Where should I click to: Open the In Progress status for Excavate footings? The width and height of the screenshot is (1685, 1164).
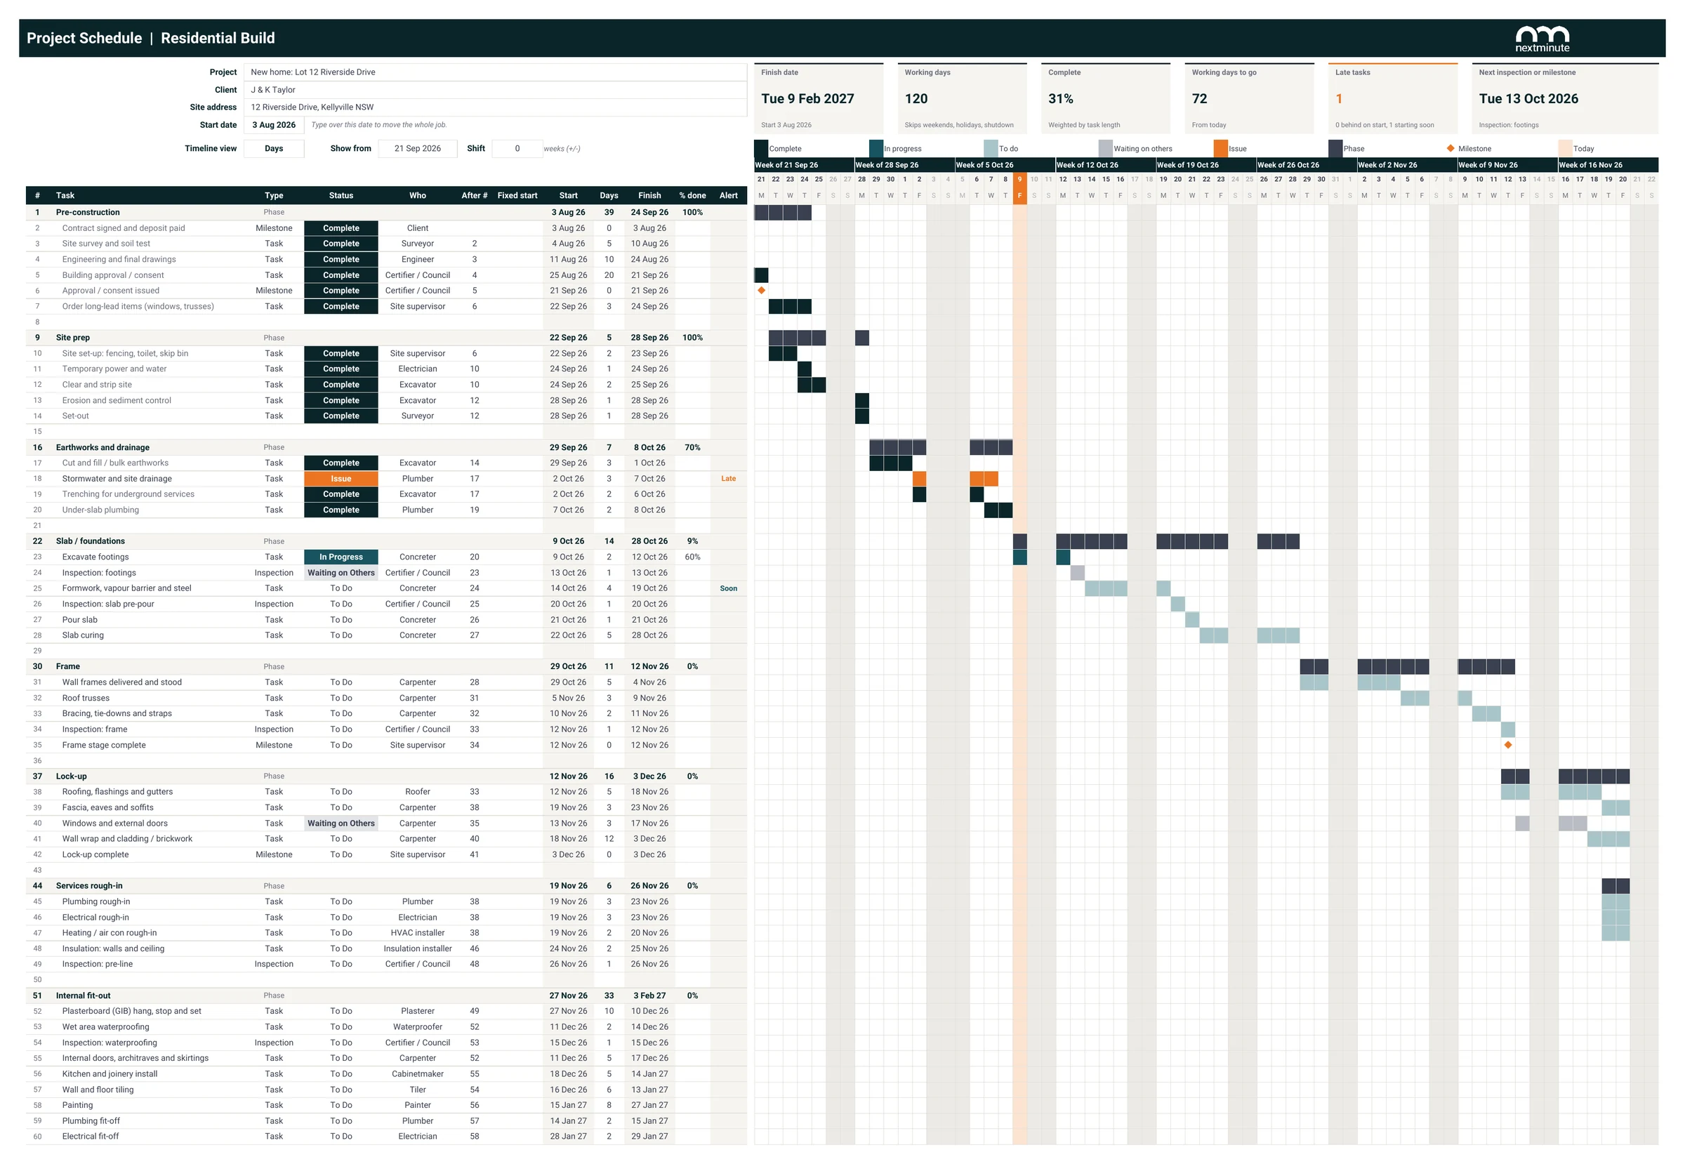pos(341,557)
